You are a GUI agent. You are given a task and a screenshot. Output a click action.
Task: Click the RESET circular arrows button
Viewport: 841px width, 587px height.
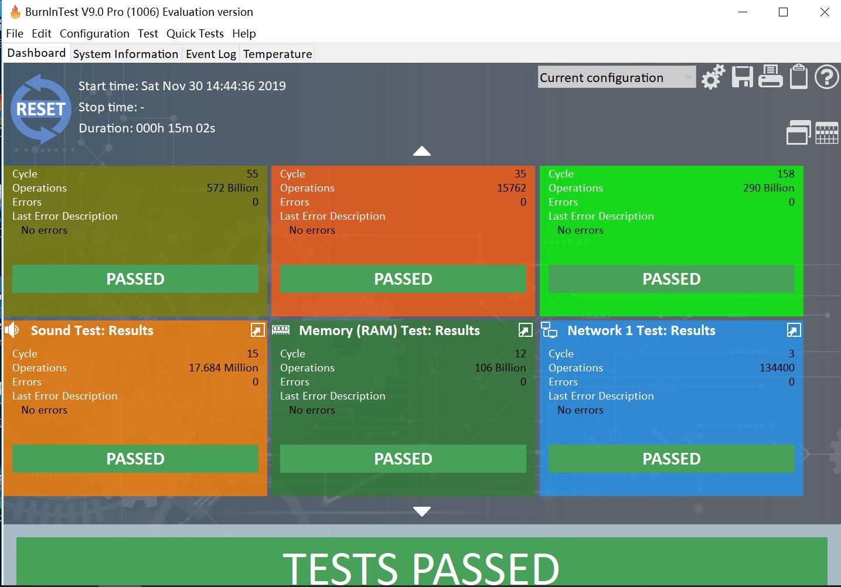(x=40, y=110)
